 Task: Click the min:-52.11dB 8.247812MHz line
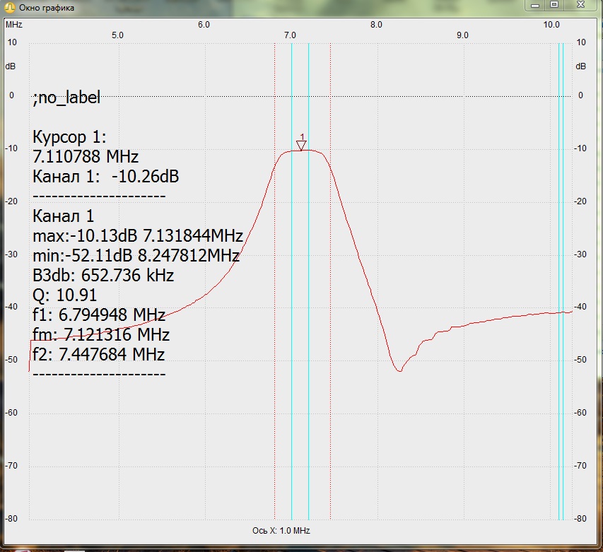point(136,255)
